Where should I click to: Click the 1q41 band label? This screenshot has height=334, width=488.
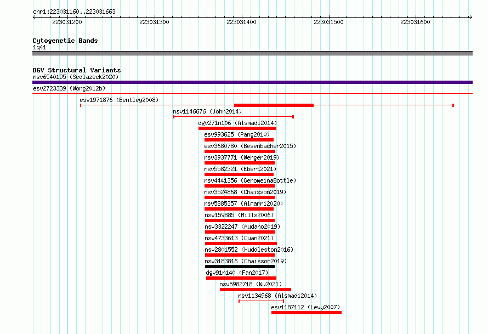coord(39,47)
